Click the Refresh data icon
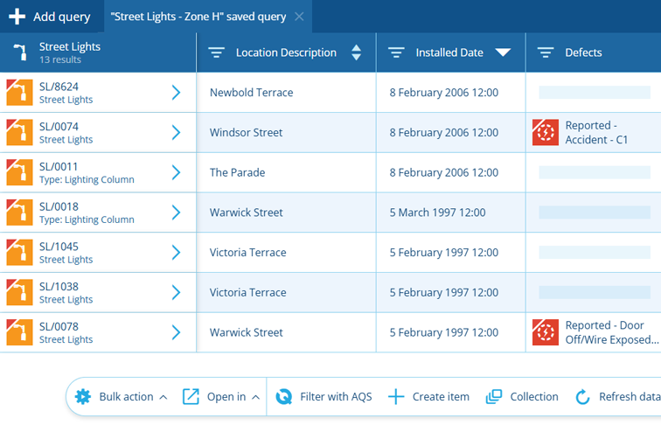The width and height of the screenshot is (661, 432). (x=582, y=397)
